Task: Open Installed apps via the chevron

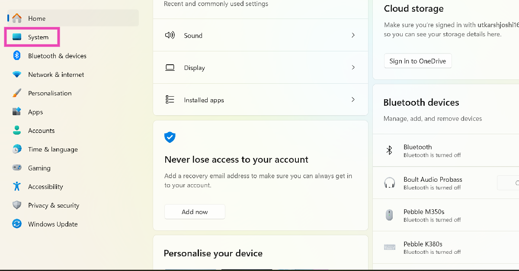Action: [x=353, y=100]
